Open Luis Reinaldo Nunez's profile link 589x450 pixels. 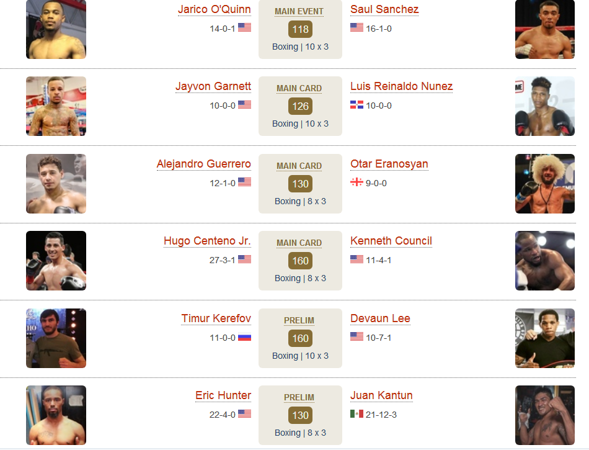pyautogui.click(x=401, y=86)
